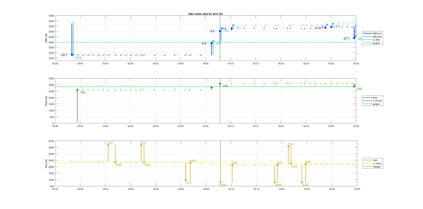
Task: Click the "18:35" tick under the VBD plot
Action: click(x=55, y=64)
